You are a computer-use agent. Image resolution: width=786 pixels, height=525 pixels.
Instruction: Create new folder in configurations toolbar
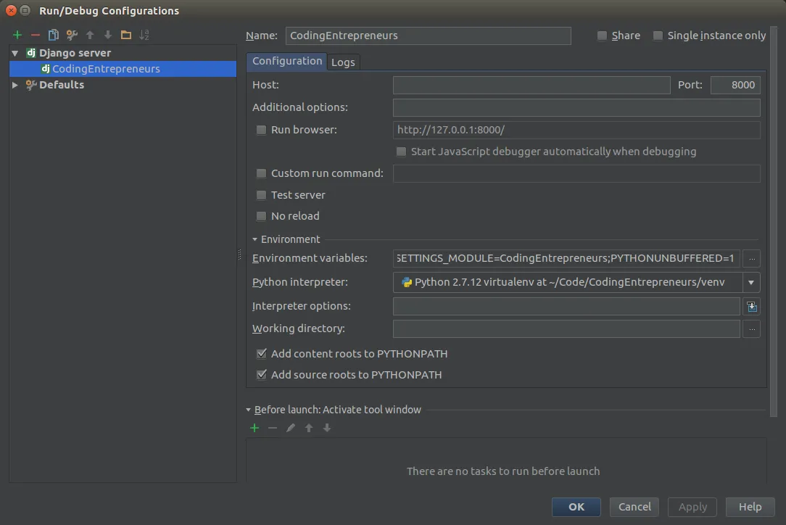tap(126, 35)
